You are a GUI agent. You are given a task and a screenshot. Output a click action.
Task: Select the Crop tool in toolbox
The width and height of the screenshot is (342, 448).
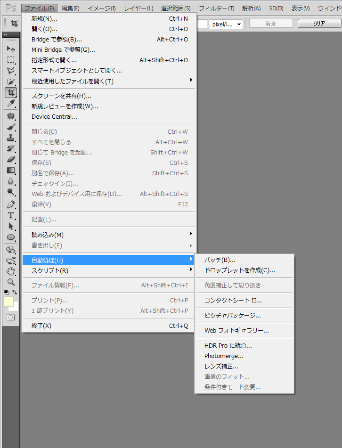11,93
